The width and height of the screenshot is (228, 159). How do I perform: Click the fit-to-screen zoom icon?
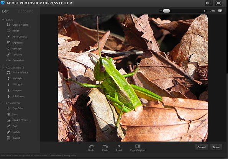coord(220,11)
